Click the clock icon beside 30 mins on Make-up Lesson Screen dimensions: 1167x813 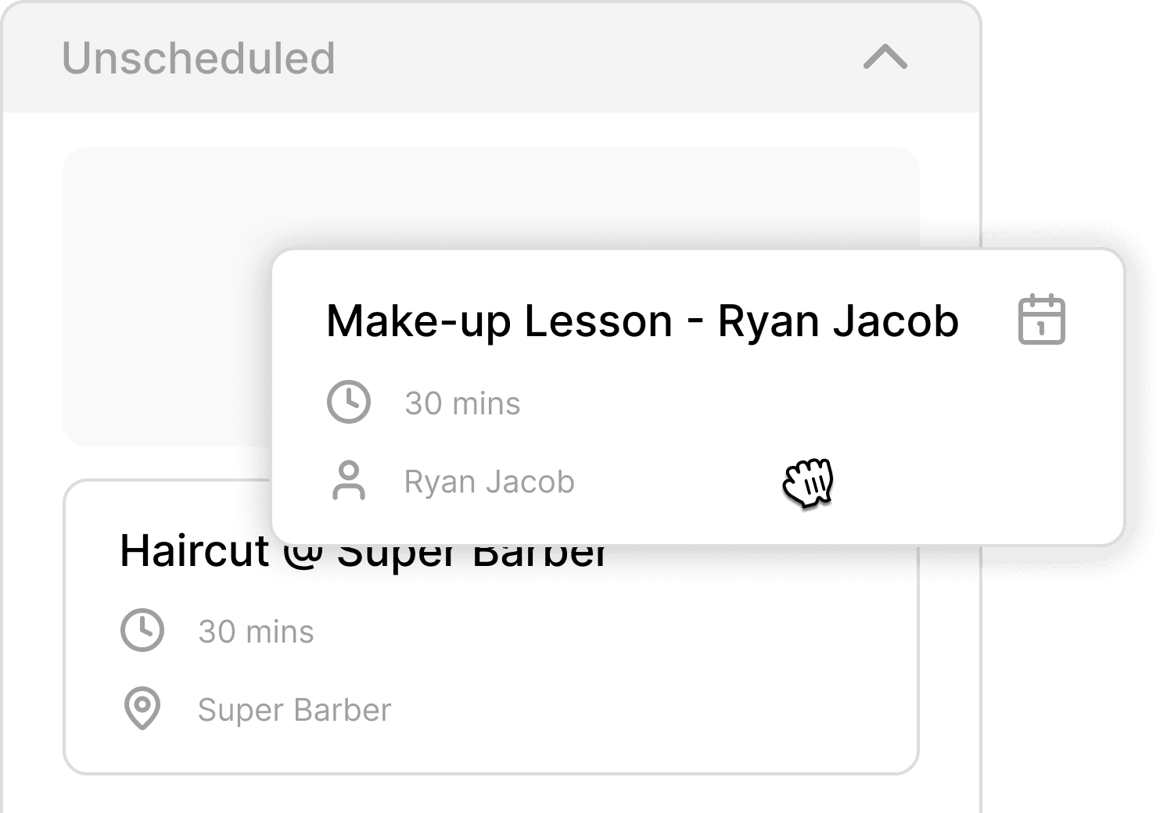pyautogui.click(x=349, y=403)
